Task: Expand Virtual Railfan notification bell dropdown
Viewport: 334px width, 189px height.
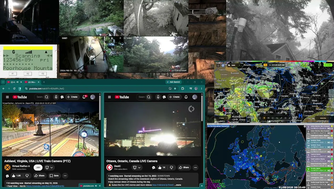Action: [49, 167]
